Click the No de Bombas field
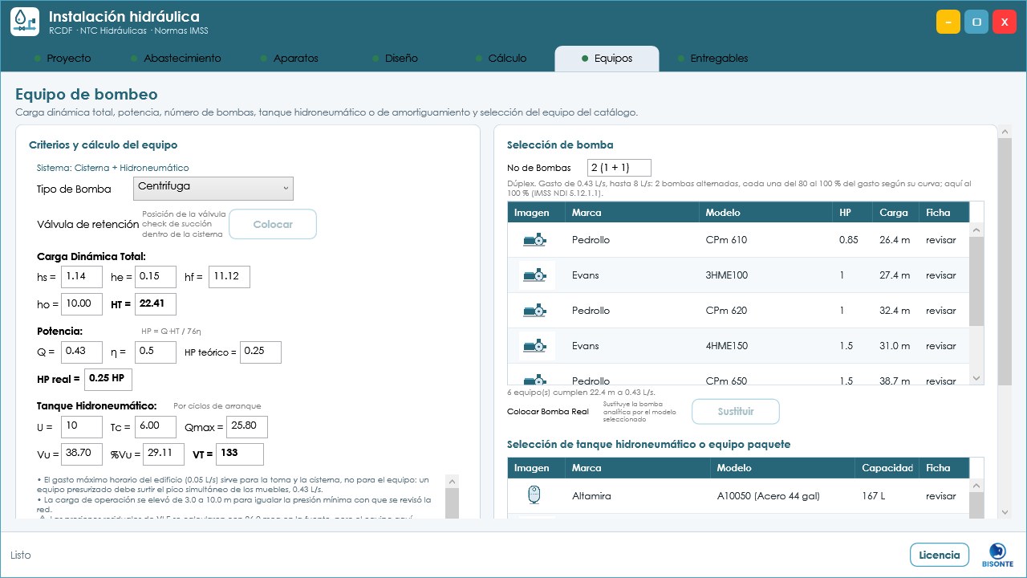 click(x=619, y=168)
